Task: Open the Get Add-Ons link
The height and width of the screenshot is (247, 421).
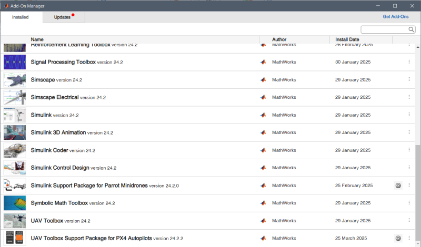Action: pyautogui.click(x=396, y=17)
